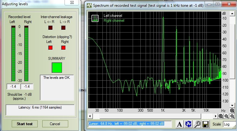This screenshot has width=237, height=131.
Task: Zoom in vertically using magnifier under dB scrollbar
Action: click(232, 111)
